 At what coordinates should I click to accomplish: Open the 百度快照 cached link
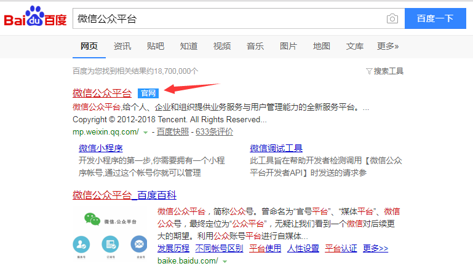[x=173, y=131]
